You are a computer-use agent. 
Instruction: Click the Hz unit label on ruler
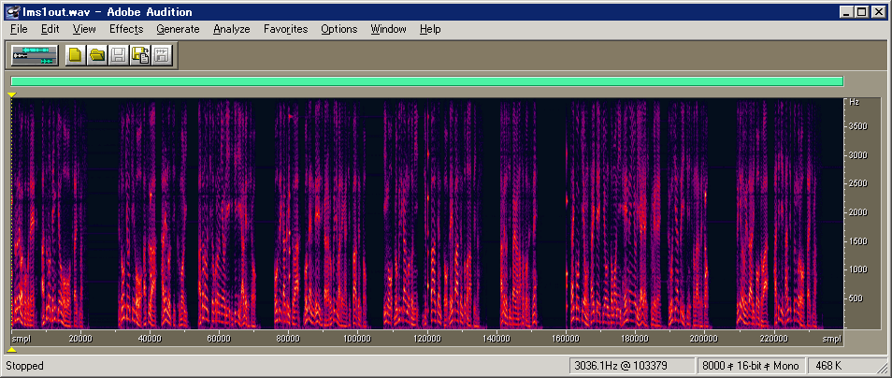854,103
